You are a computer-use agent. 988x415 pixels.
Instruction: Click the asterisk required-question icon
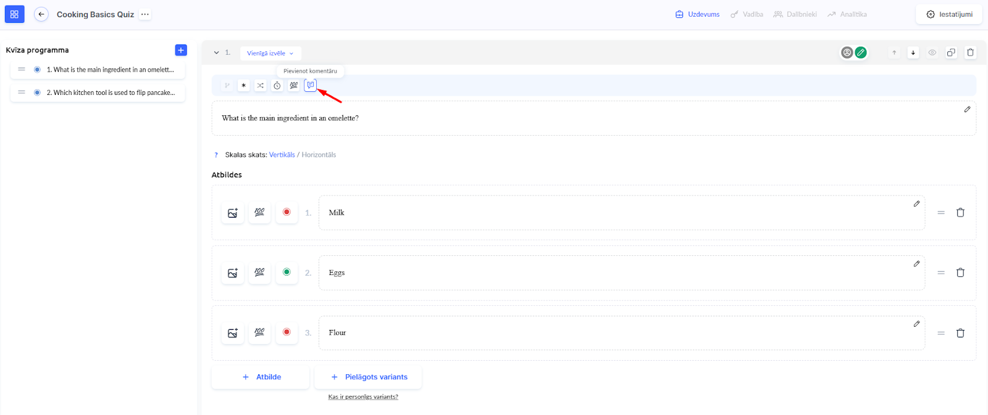coord(244,86)
